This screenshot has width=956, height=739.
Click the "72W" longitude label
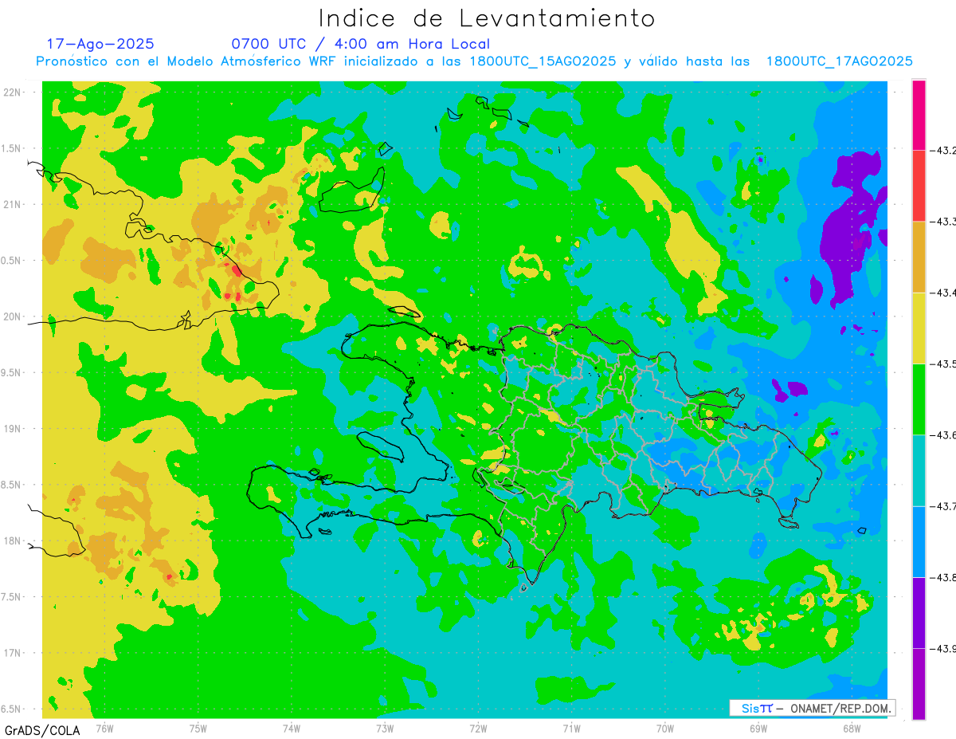click(x=478, y=728)
